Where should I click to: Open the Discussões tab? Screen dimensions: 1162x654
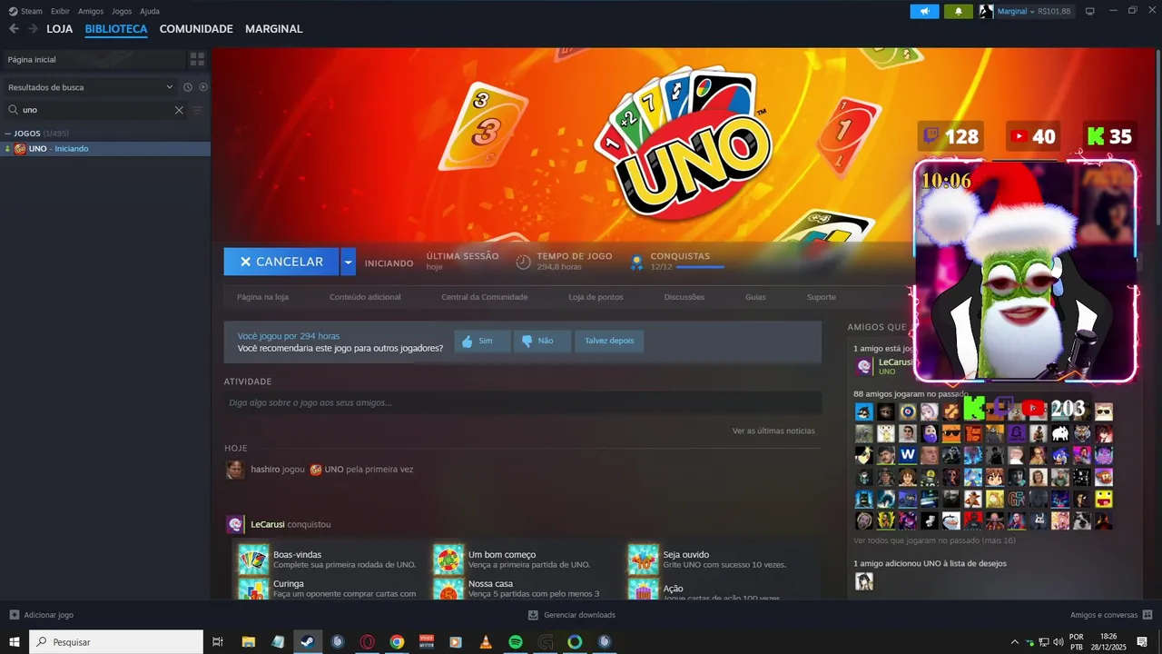(x=684, y=297)
